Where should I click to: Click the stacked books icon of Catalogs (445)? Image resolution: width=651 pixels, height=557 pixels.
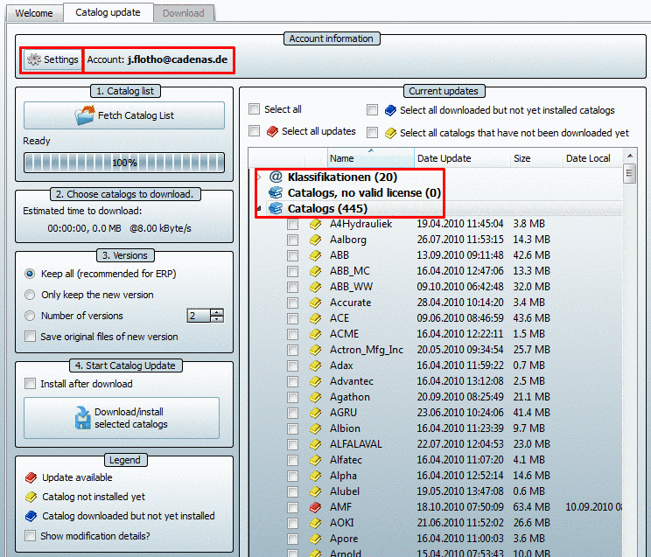(x=276, y=208)
